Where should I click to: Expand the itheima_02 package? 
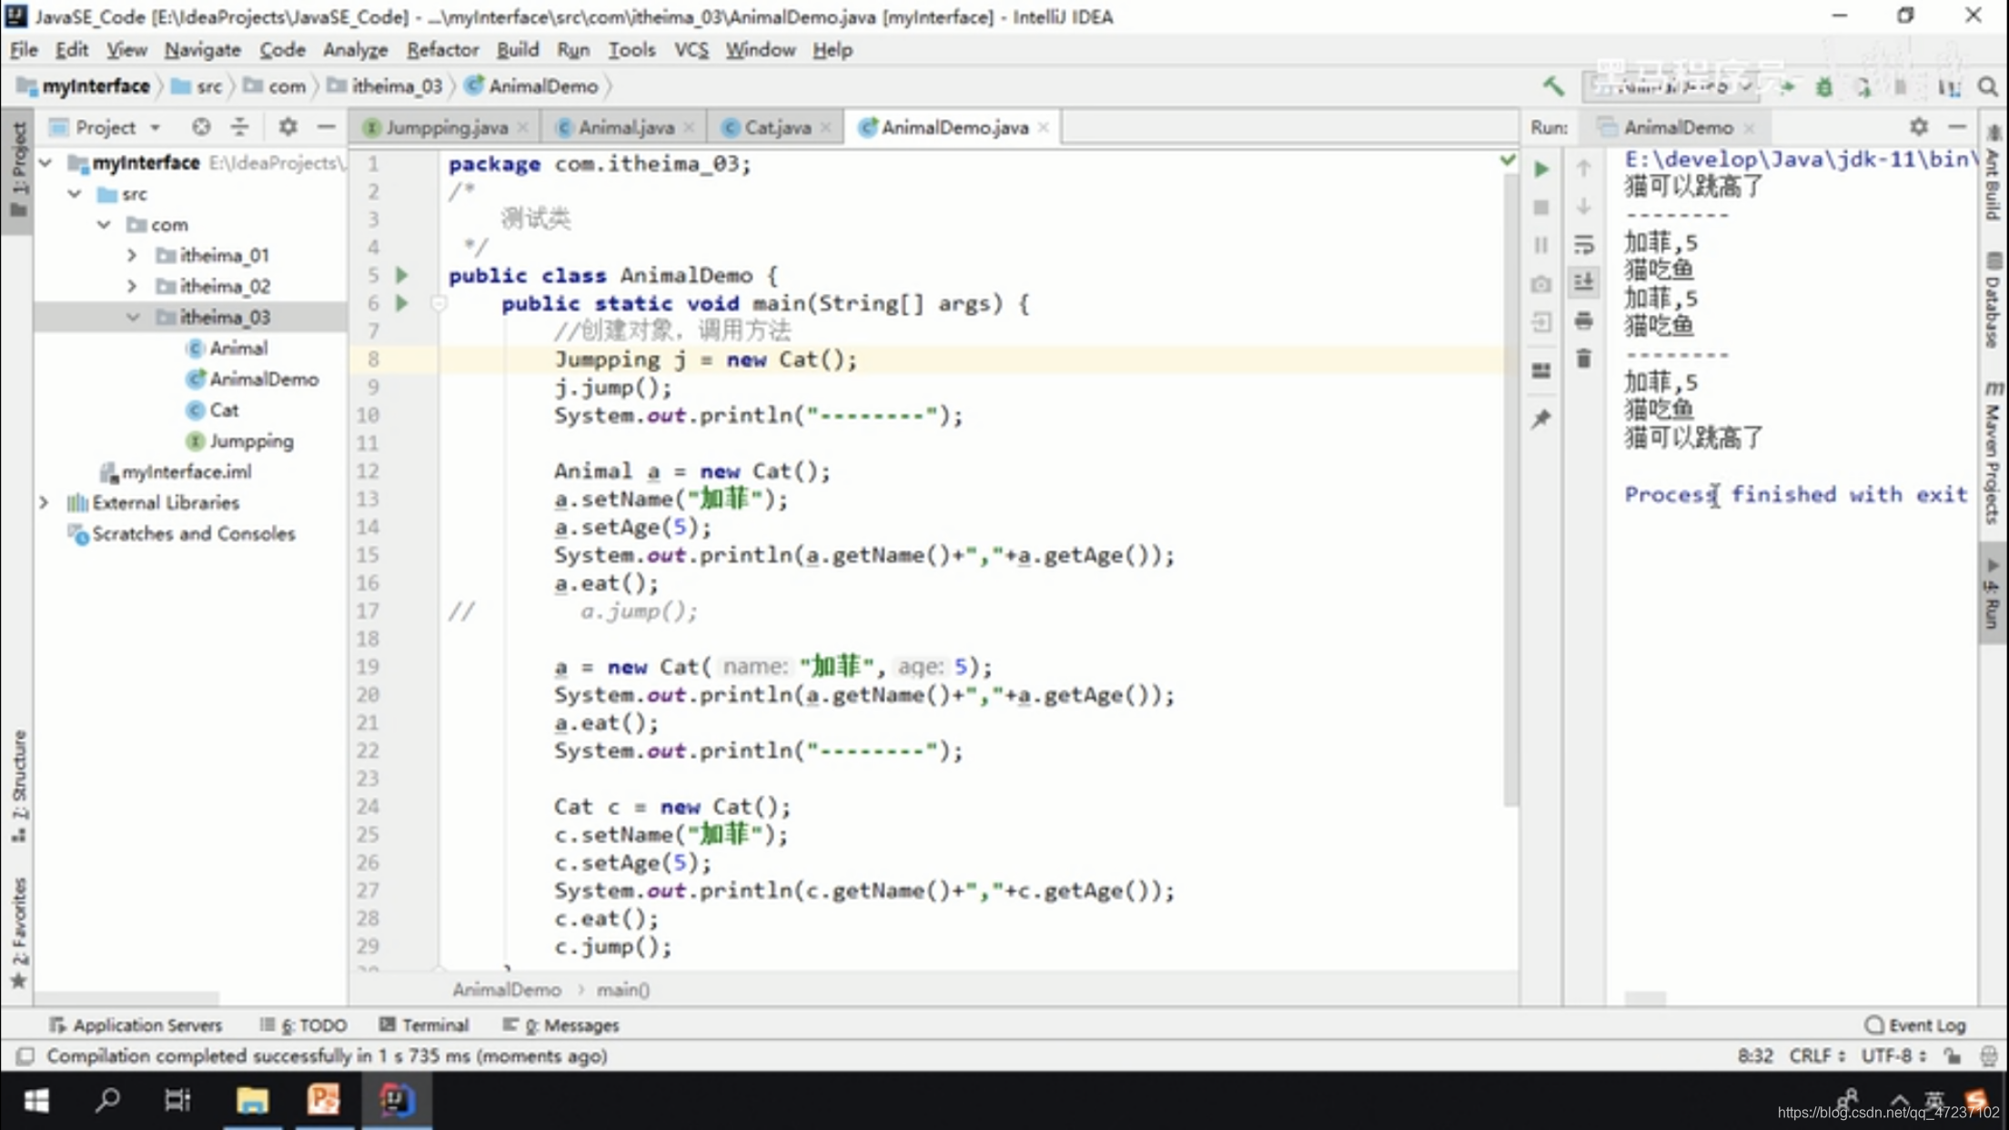[133, 287]
